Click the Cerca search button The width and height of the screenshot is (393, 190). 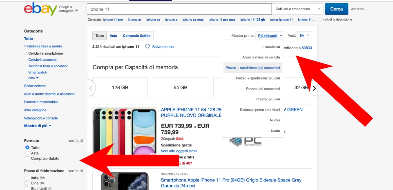tap(336, 9)
